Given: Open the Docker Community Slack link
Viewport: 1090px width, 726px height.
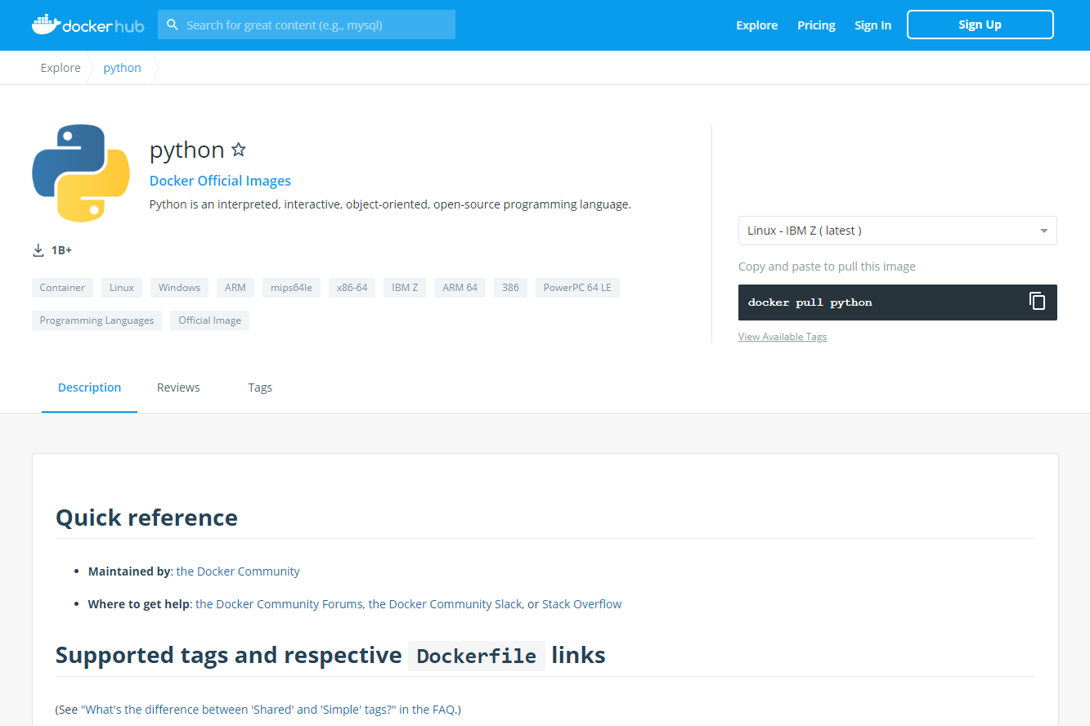Looking at the screenshot, I should point(445,604).
